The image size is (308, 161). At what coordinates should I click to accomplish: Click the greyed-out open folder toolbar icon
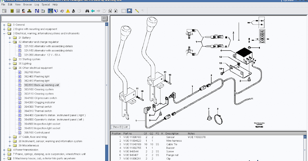104,11
